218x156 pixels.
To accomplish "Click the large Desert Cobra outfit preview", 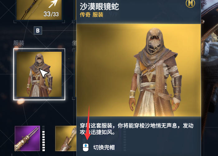I will click(x=139, y=70).
